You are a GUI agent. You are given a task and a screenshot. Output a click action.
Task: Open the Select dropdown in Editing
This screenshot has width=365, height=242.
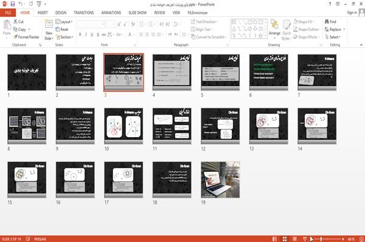pyautogui.click(x=333, y=37)
